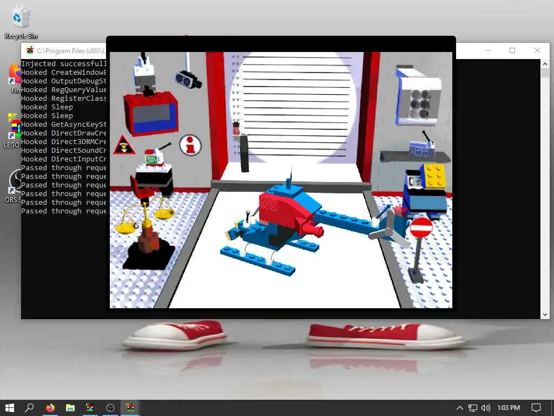Click the console window title bar icon
The height and width of the screenshot is (416, 554).
30,50
